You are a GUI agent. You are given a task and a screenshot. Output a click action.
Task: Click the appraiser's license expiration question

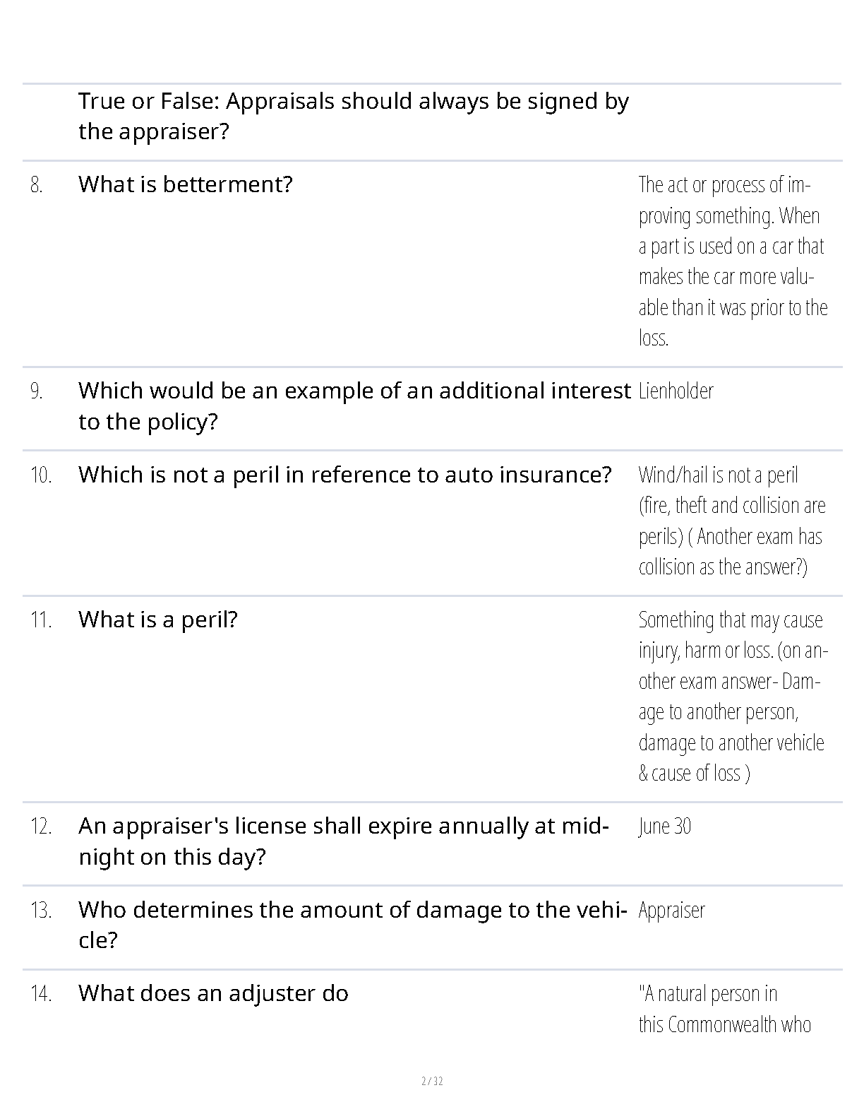(343, 841)
